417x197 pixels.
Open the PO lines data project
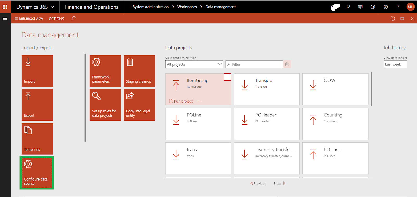click(x=335, y=158)
